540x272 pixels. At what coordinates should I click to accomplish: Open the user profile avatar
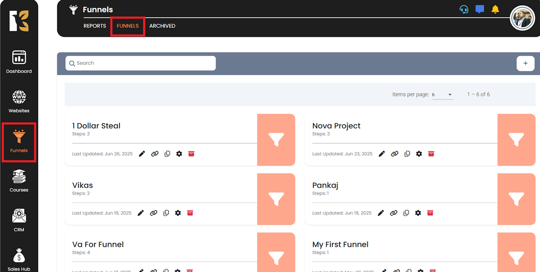(522, 18)
